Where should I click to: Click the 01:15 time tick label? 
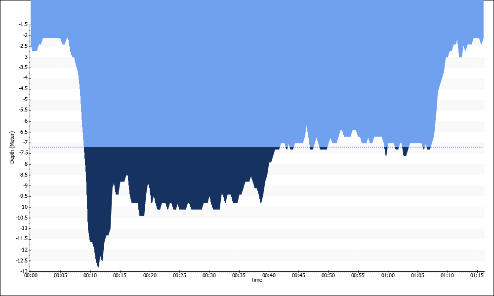point(477,276)
